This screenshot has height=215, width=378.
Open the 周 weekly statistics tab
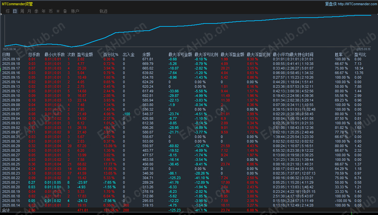click(x=22, y=11)
